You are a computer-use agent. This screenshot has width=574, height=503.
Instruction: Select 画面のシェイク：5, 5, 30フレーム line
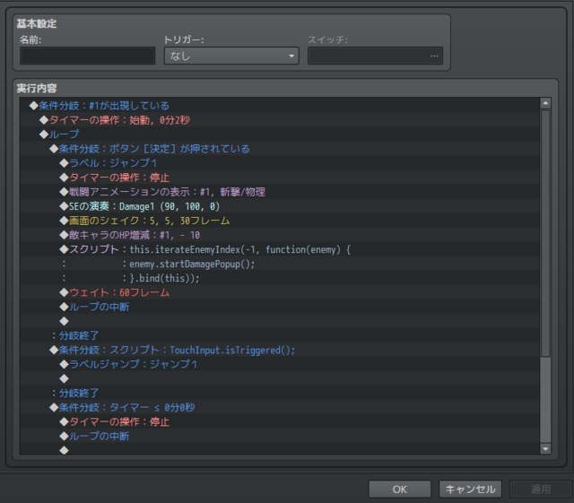pos(280,221)
